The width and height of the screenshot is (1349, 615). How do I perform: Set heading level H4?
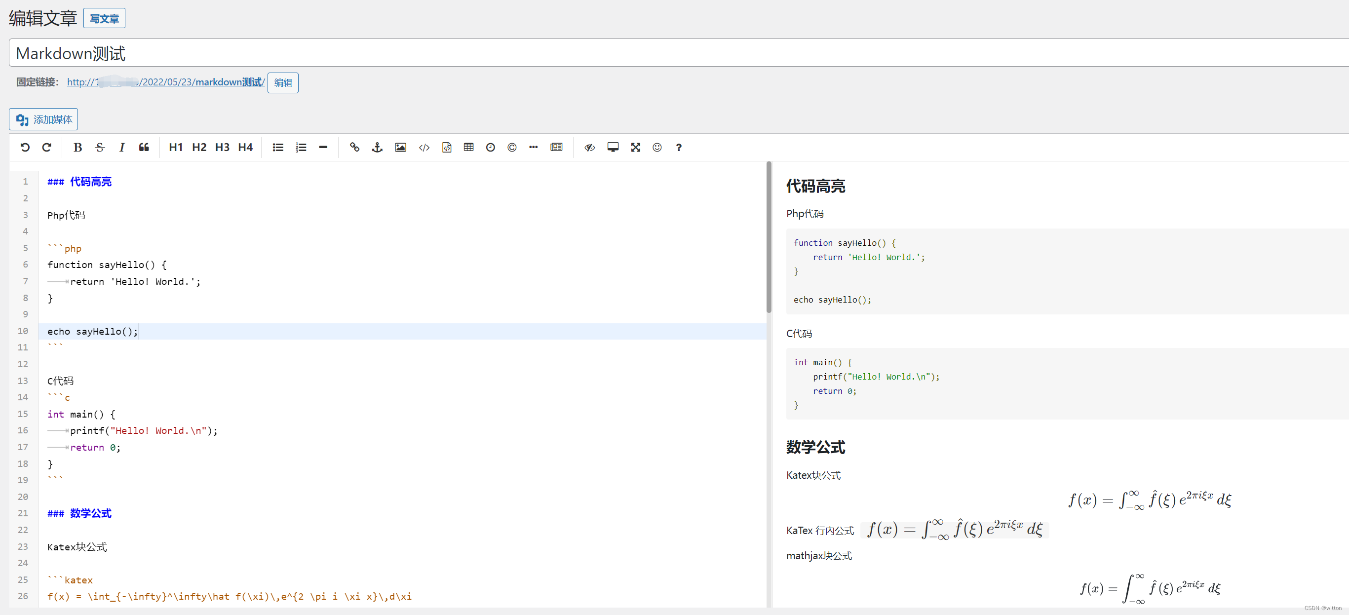245,148
